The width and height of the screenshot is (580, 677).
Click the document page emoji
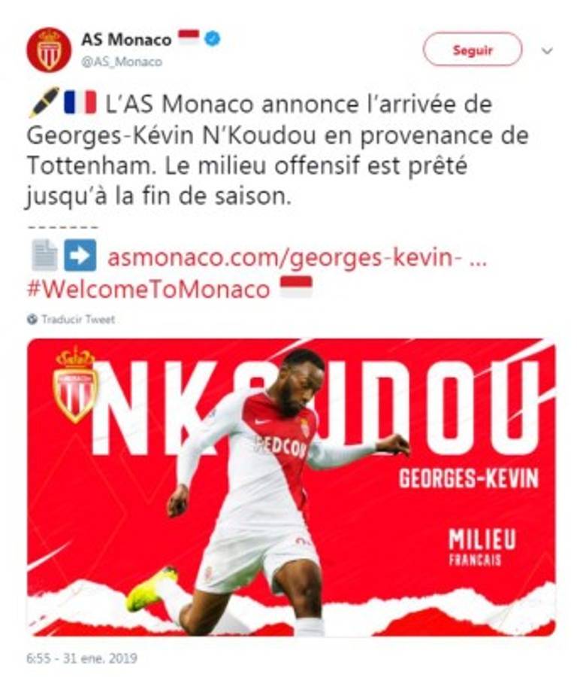(x=45, y=255)
